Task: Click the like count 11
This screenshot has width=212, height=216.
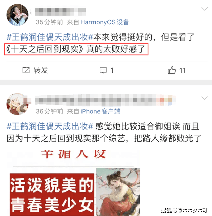Action: click(x=182, y=71)
